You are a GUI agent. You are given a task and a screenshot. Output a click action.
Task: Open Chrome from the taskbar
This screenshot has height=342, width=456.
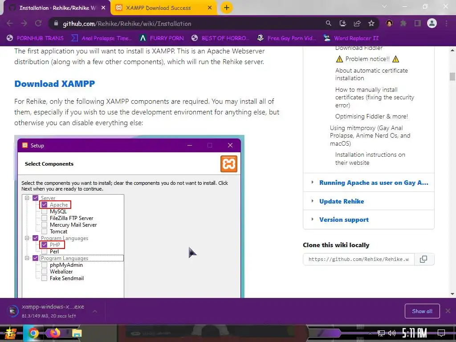tap(33, 333)
